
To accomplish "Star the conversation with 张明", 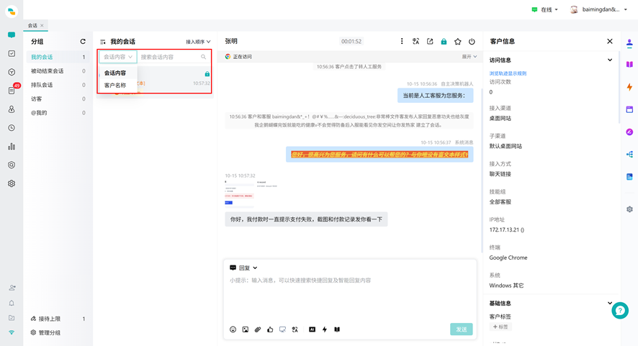I will click(x=458, y=42).
